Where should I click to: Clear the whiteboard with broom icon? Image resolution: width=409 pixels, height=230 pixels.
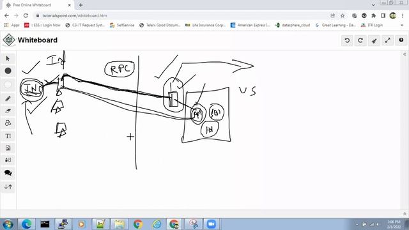click(x=374, y=40)
